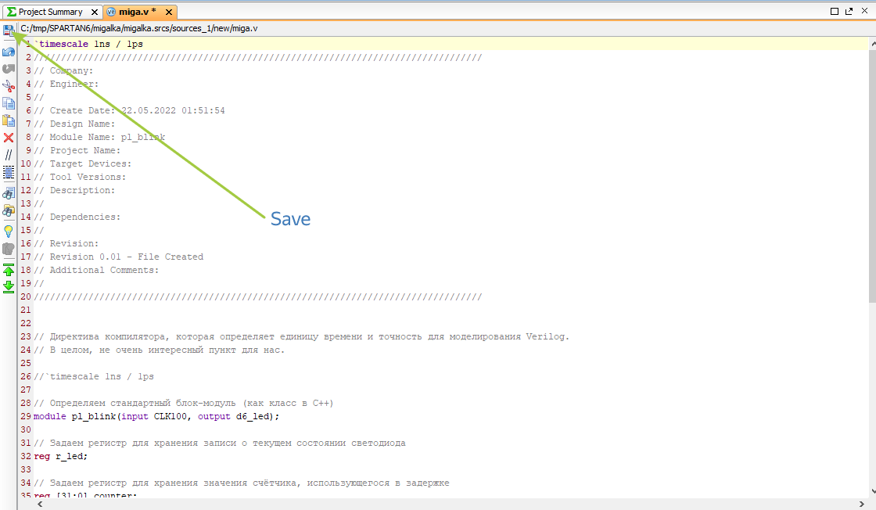The height and width of the screenshot is (510, 876).
Task: Click the vertical scrollbar thumb
Action: [x=873, y=176]
